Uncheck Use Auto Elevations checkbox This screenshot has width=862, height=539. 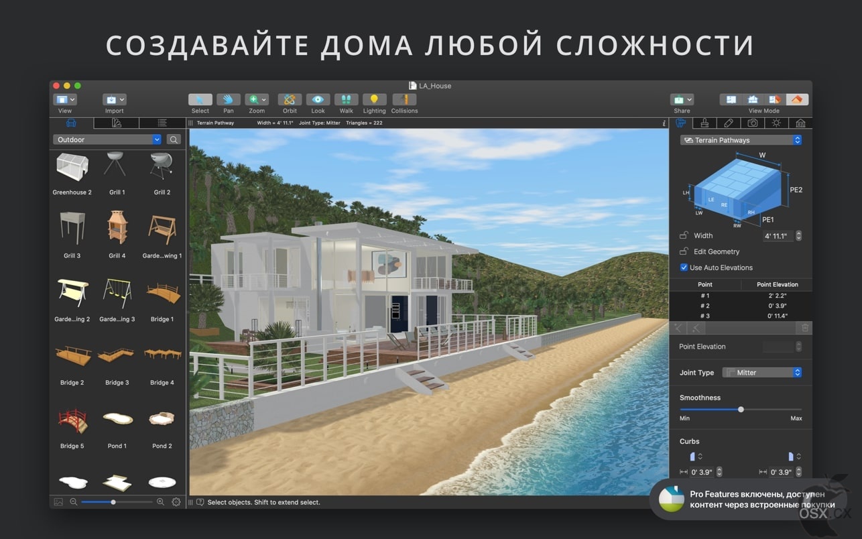tap(684, 267)
